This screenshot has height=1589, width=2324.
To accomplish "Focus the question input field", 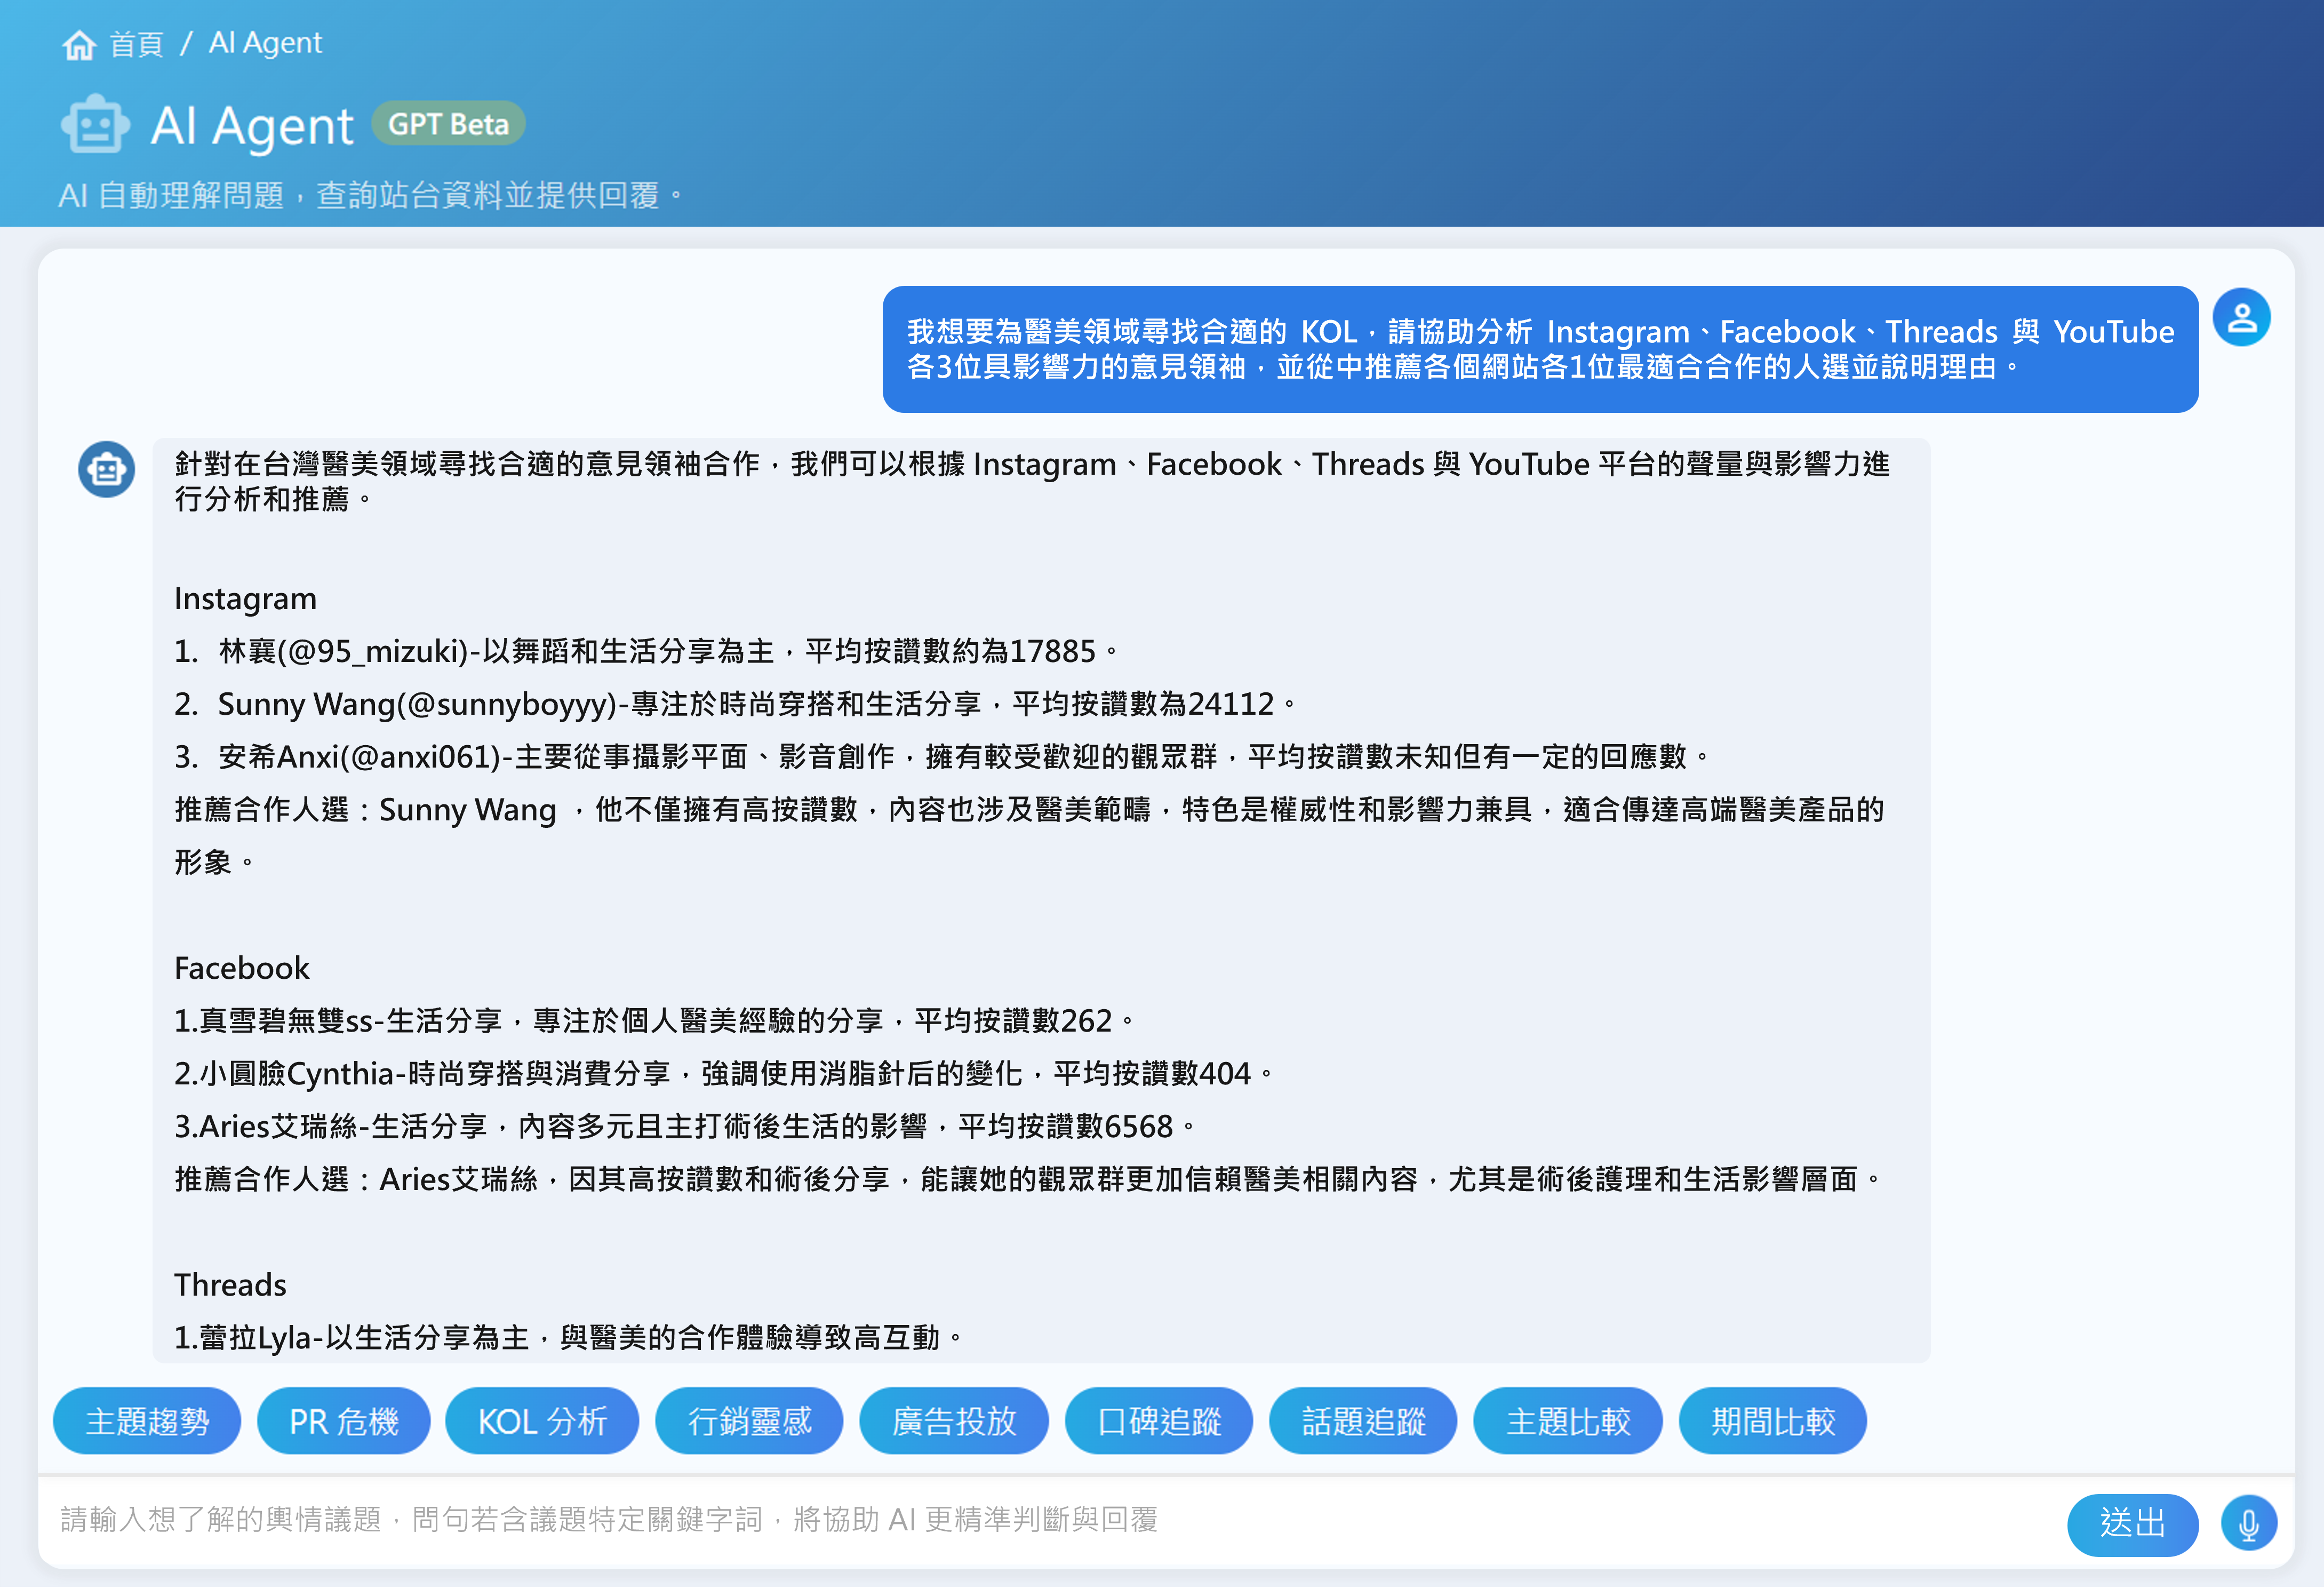I will point(1000,1520).
